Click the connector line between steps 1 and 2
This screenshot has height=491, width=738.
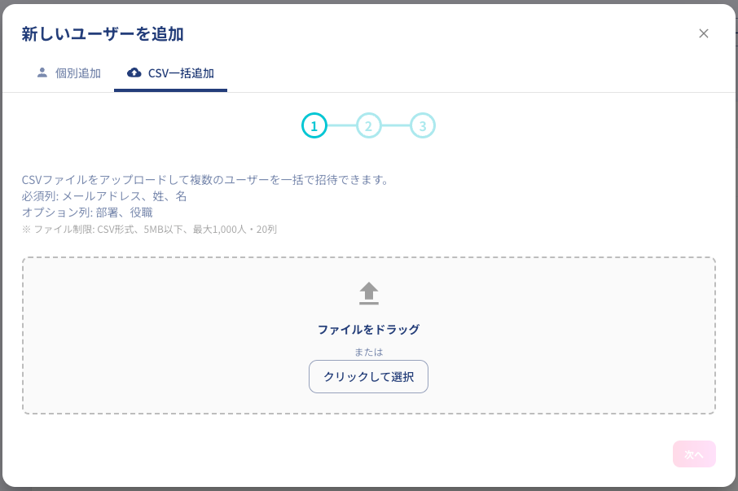[x=341, y=125]
